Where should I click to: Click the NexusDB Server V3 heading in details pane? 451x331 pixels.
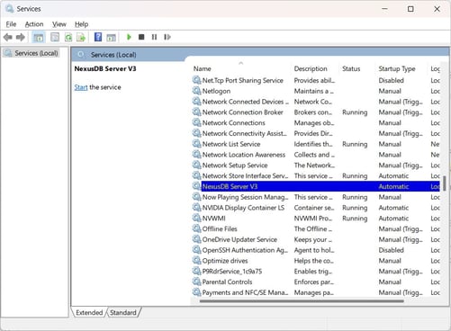(105, 68)
